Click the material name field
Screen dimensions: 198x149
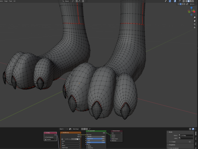77,129
